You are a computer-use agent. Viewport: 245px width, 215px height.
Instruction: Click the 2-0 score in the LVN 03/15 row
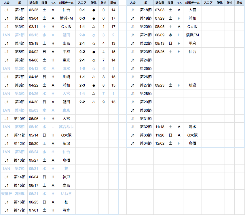[82, 35]
